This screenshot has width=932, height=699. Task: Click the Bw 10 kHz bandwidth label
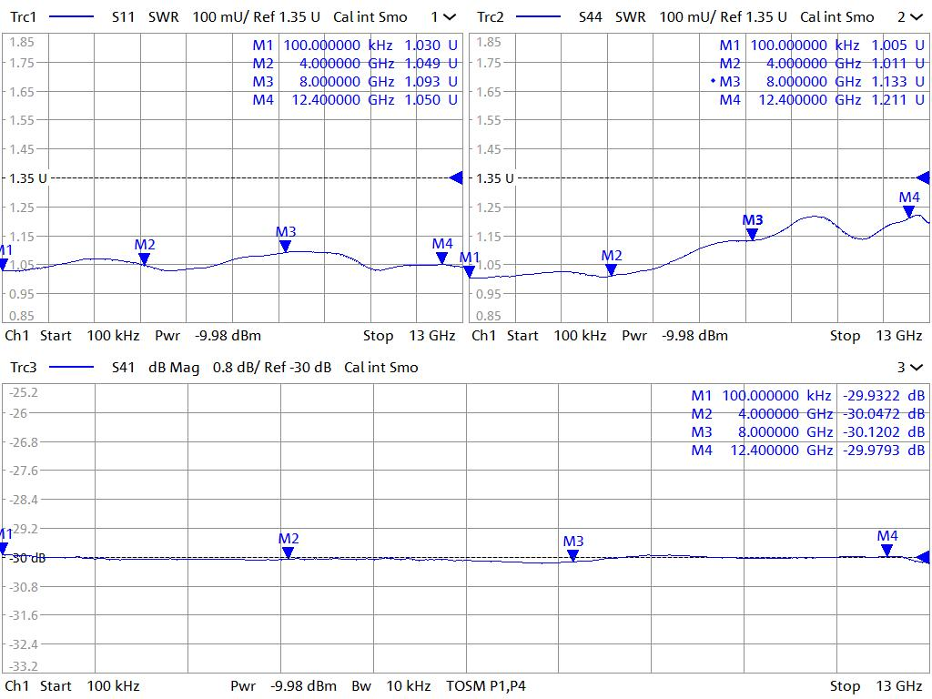[x=391, y=685]
